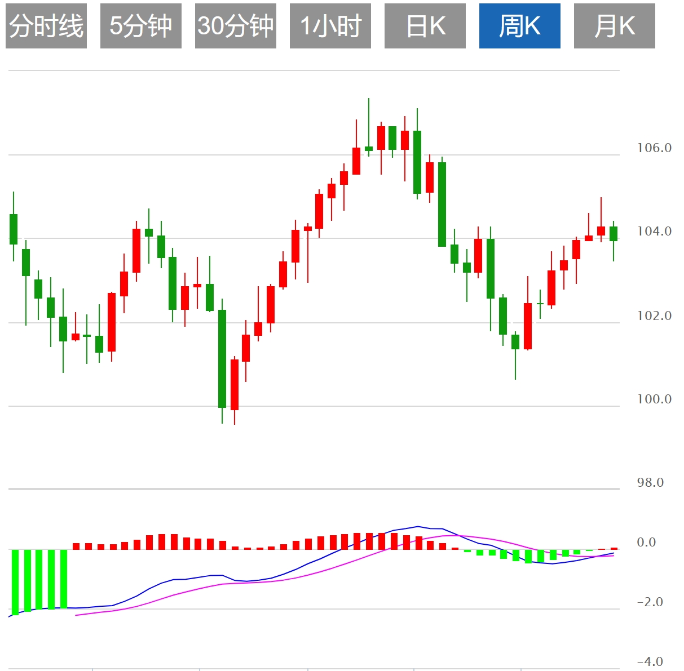Image resolution: width=684 pixels, height=671 pixels.
Task: Click the 98.0 price axis label
Action: point(650,483)
